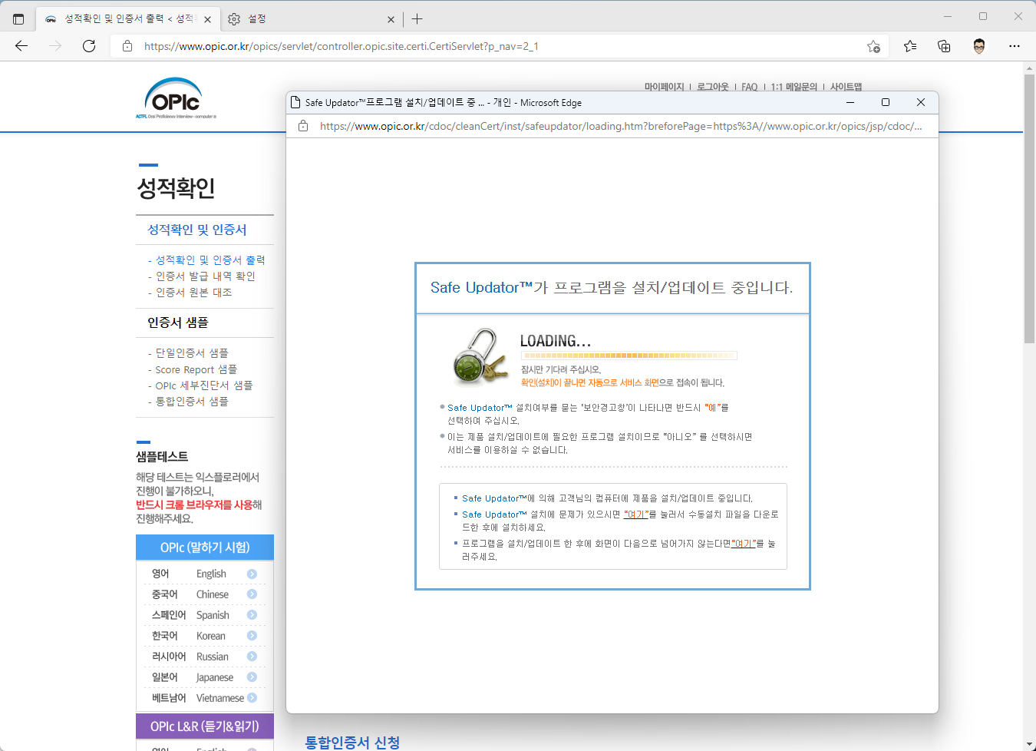Screen dimensions: 1036x751
Task: Click the scrollbar up arrow
Action: tap(1029, 68)
